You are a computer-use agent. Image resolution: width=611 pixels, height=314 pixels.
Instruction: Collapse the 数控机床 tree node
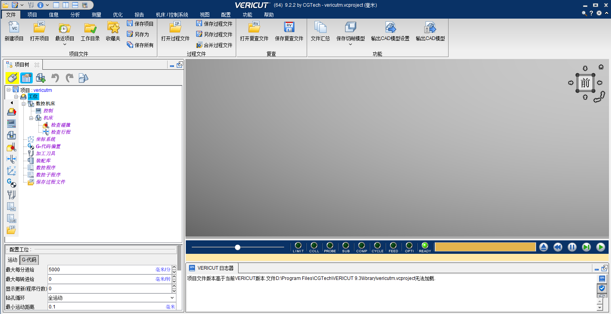pyautogui.click(x=24, y=104)
